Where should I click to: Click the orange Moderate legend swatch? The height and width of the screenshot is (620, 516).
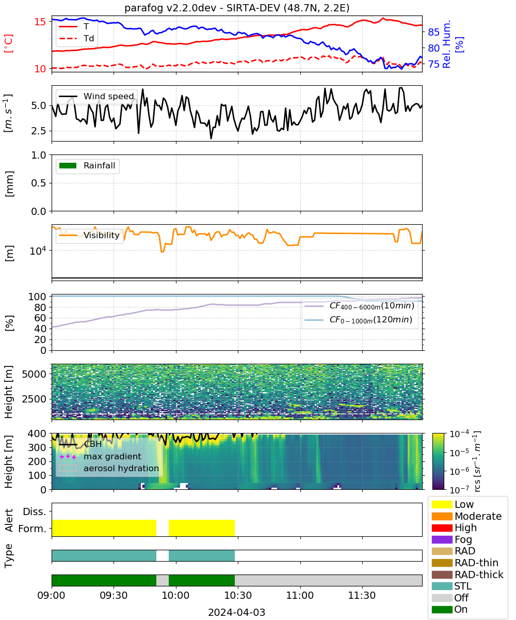point(442,516)
